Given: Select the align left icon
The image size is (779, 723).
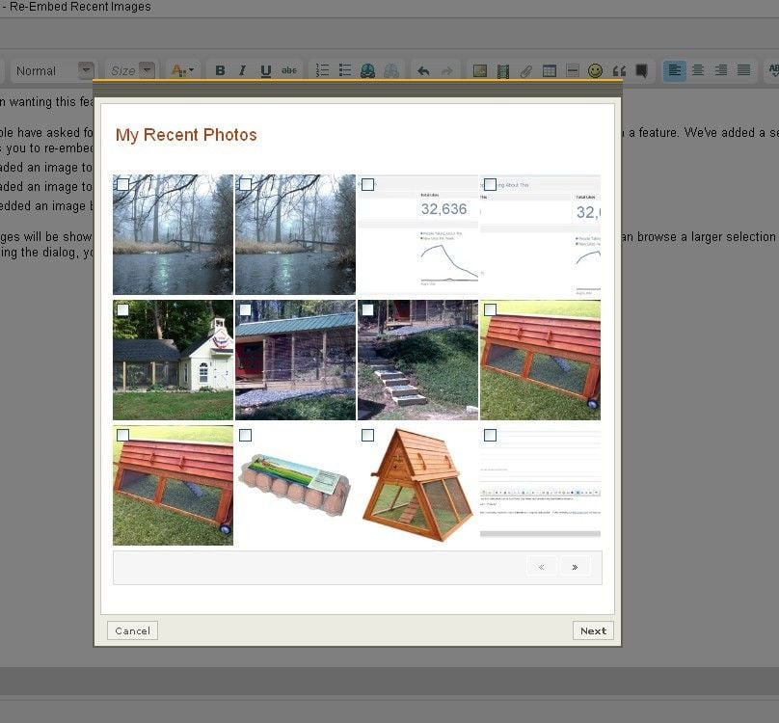Looking at the screenshot, I should click(x=674, y=70).
